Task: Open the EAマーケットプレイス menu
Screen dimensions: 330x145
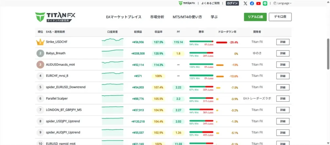Action: click(124, 17)
